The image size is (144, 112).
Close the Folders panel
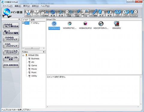pos(44,52)
